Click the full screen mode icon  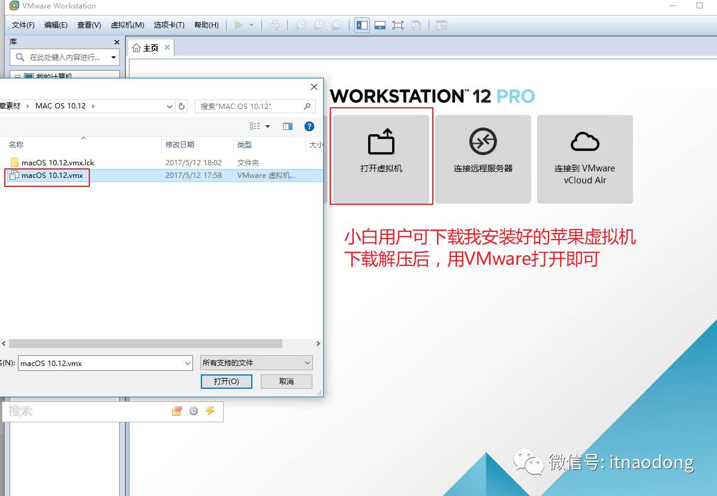(x=398, y=25)
